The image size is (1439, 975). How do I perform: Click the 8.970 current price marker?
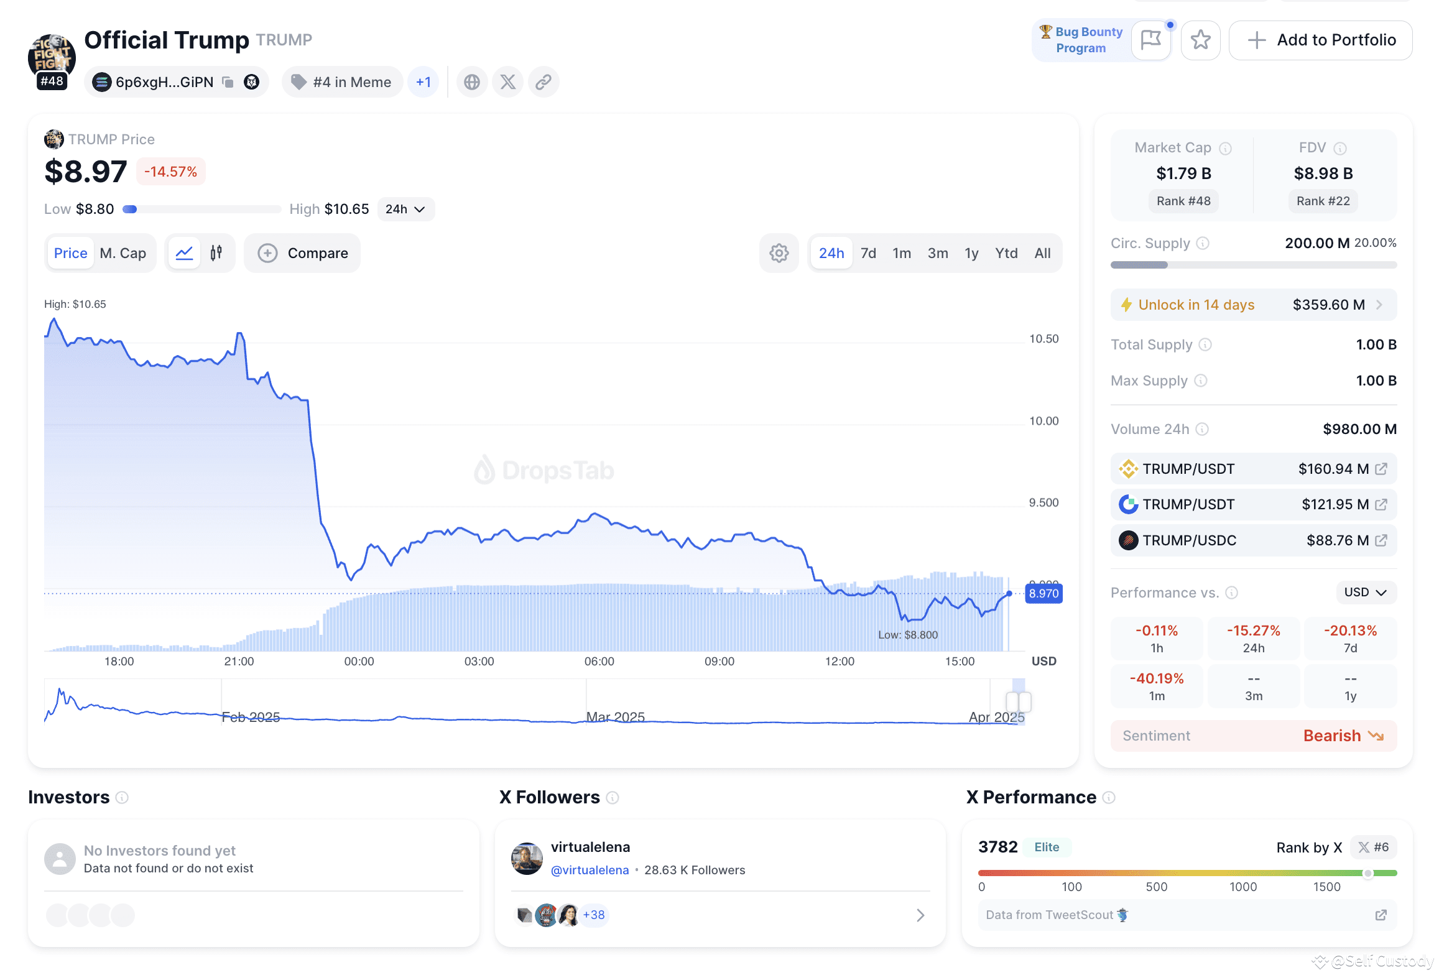point(1043,593)
